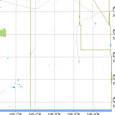Click the intersection of 32.0°N and 108.8°W gridlines

click(x=54, y=34)
